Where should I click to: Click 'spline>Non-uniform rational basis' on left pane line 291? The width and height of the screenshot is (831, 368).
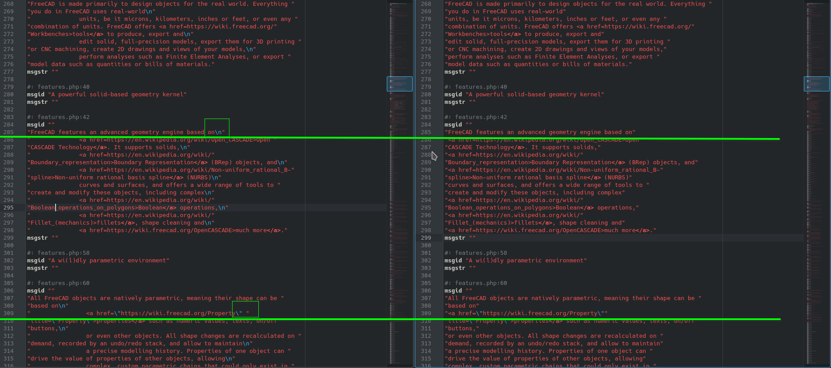click(88, 178)
